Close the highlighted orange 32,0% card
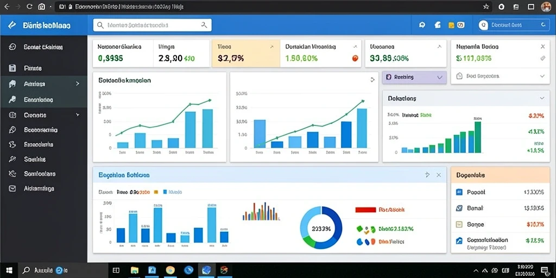 coord(271,47)
